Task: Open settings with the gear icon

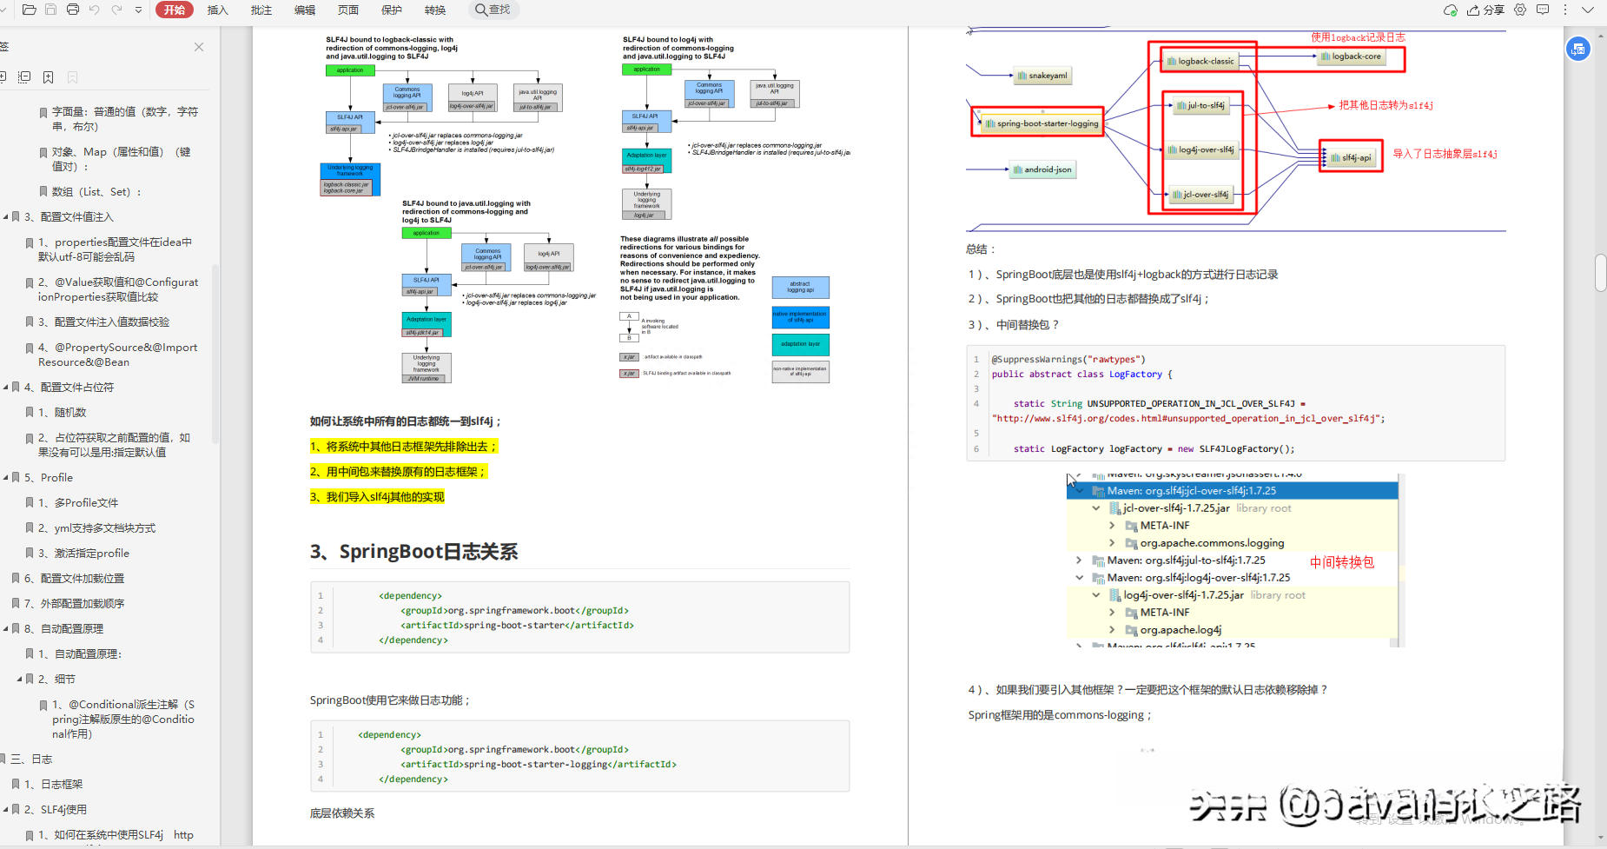Action: (1520, 10)
